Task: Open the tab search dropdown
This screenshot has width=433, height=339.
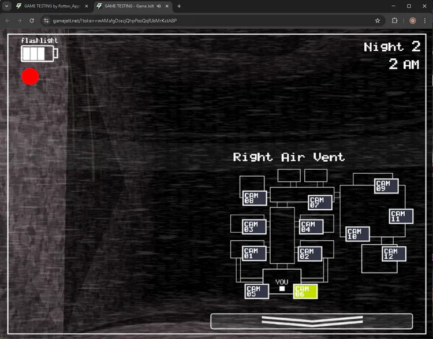Action: pyautogui.click(x=6, y=6)
